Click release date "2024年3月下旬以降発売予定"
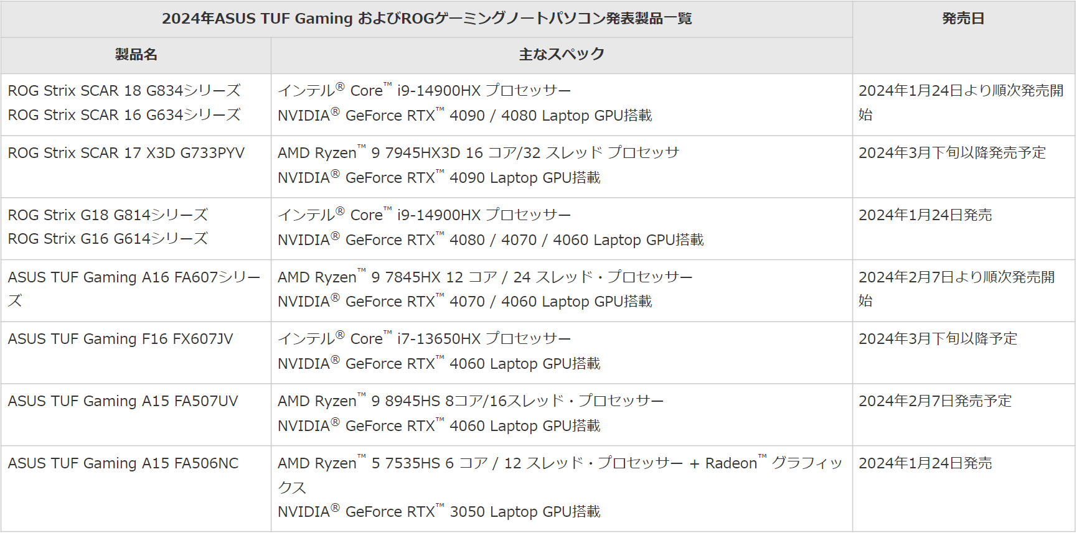This screenshot has height=533, width=1077. [952, 153]
